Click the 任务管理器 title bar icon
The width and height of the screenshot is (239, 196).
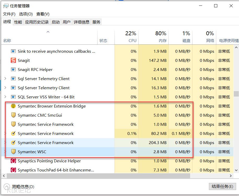[x=6, y=6]
